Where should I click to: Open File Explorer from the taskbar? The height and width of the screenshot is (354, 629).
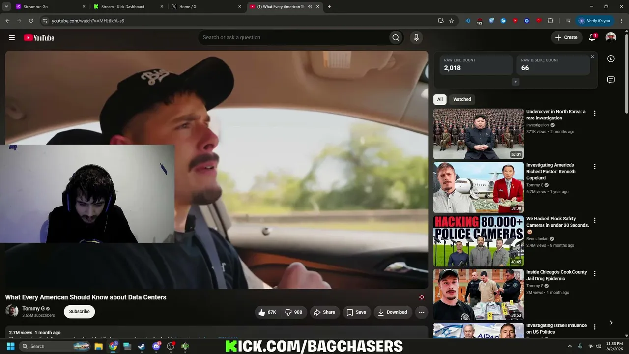coord(98,346)
